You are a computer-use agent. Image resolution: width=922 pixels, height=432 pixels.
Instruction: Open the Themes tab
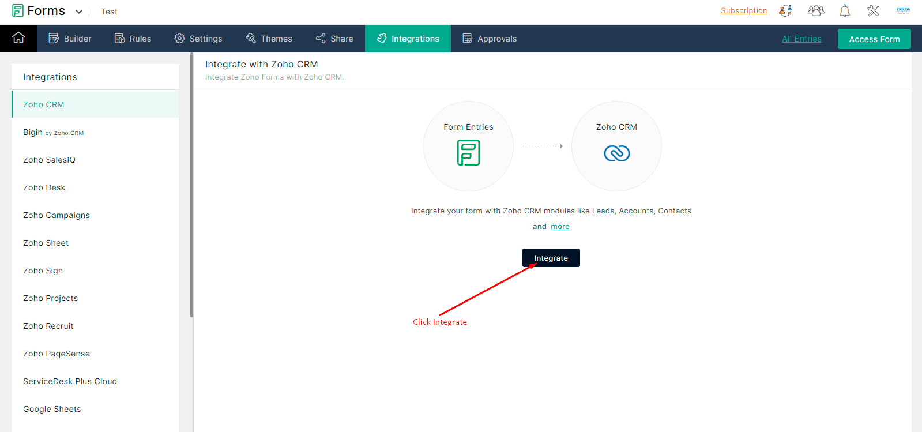(269, 39)
